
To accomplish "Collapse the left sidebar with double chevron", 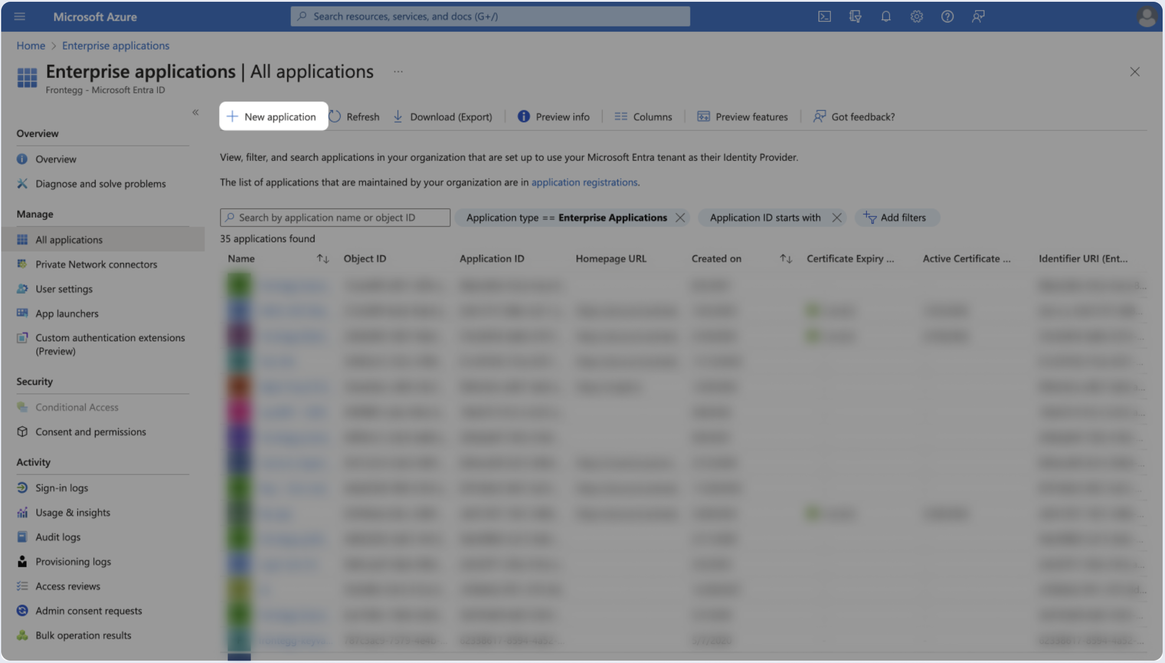I will [x=195, y=112].
